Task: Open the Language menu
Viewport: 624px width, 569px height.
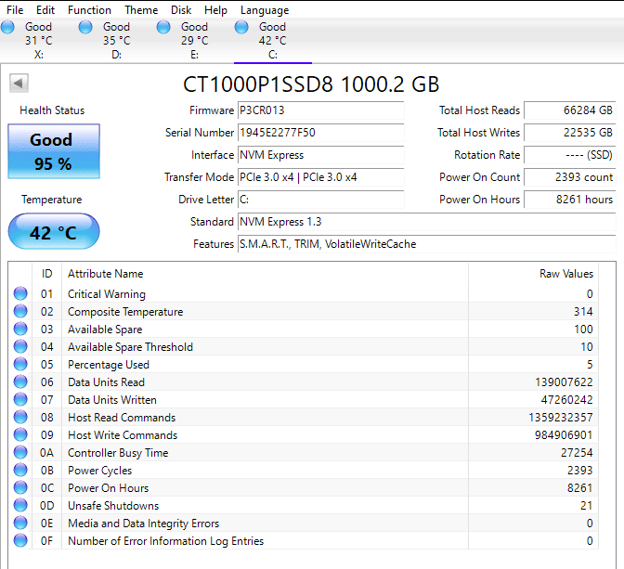Action: pyautogui.click(x=265, y=10)
